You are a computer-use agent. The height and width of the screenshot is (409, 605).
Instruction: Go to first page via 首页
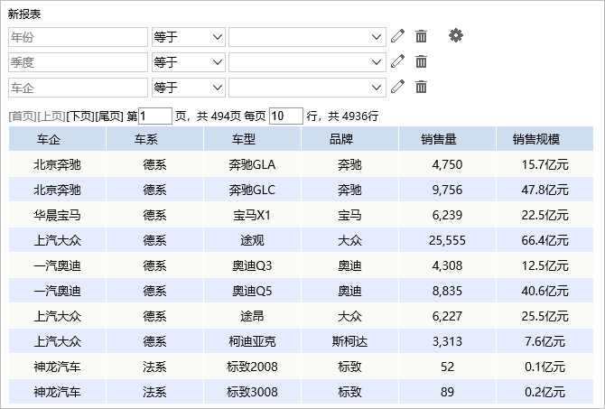[23, 116]
